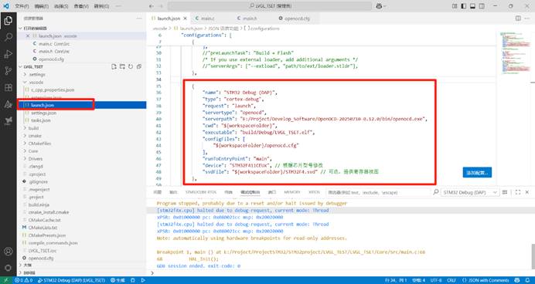Close the bottom panel

tap(527, 192)
